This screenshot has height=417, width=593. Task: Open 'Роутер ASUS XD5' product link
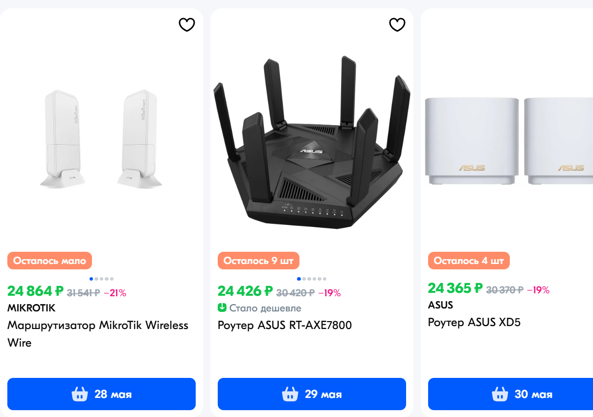point(474,322)
